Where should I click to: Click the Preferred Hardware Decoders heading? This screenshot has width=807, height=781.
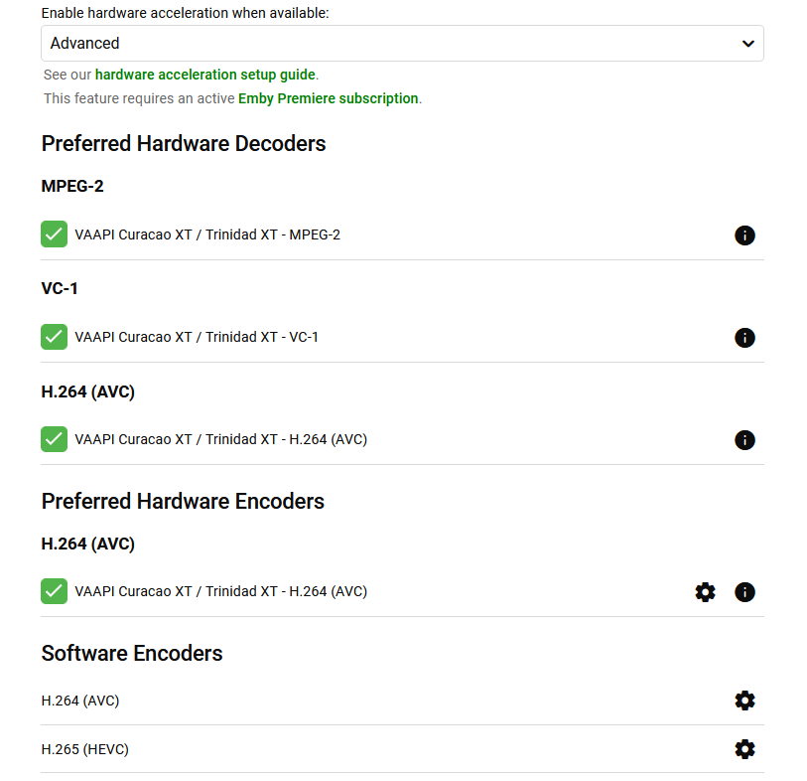184,144
